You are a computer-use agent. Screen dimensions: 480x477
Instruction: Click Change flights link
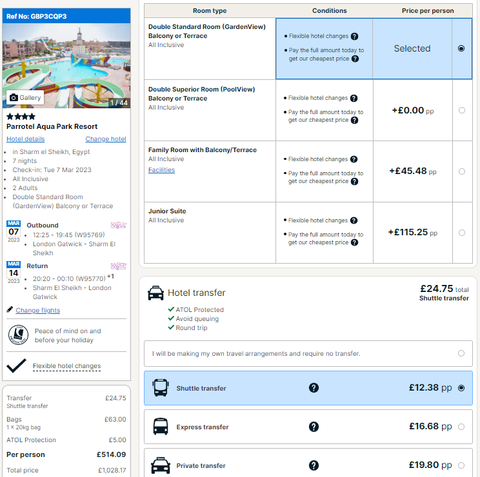point(38,310)
